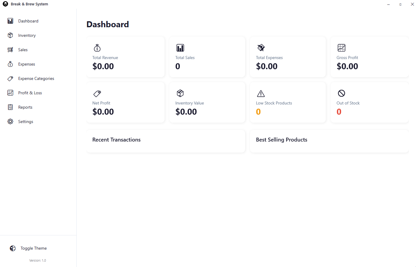This screenshot has width=416, height=267.
Task: Click the Inventory Value $0.00 amount
Action: (186, 112)
